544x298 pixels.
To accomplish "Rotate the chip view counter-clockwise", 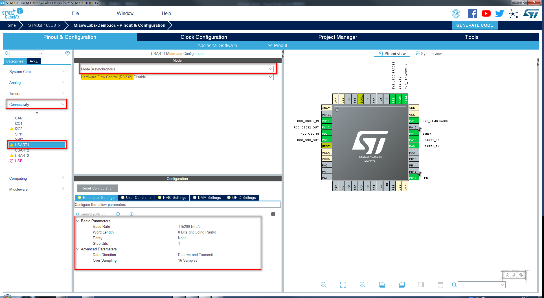I will click(402, 285).
